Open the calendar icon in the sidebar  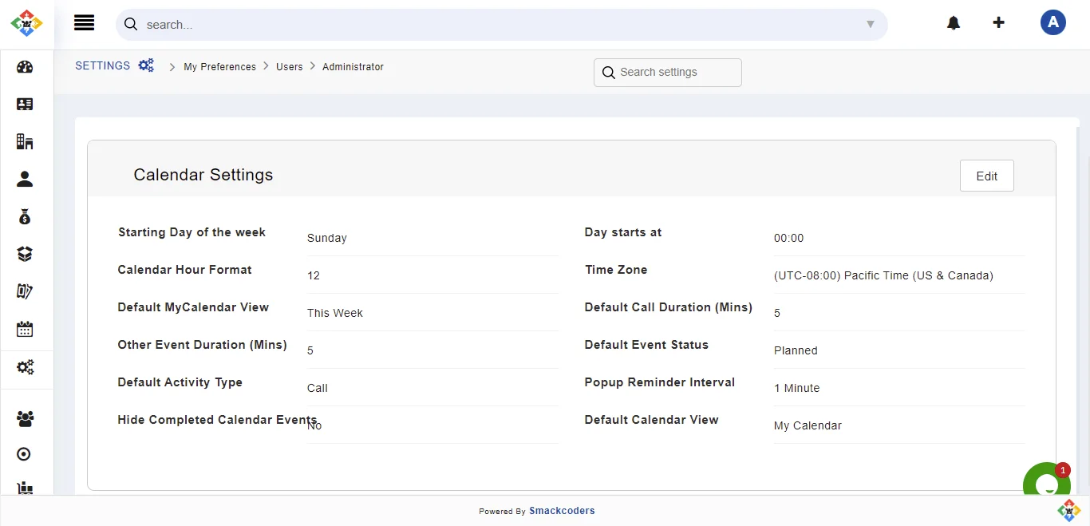coord(25,329)
